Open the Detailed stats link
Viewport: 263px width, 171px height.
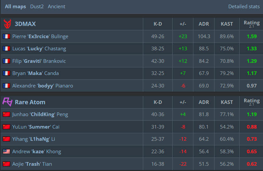click(x=243, y=7)
